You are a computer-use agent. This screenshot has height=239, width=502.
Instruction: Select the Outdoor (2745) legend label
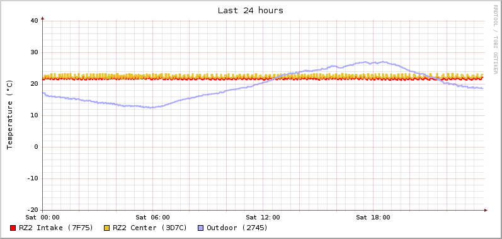(x=237, y=228)
